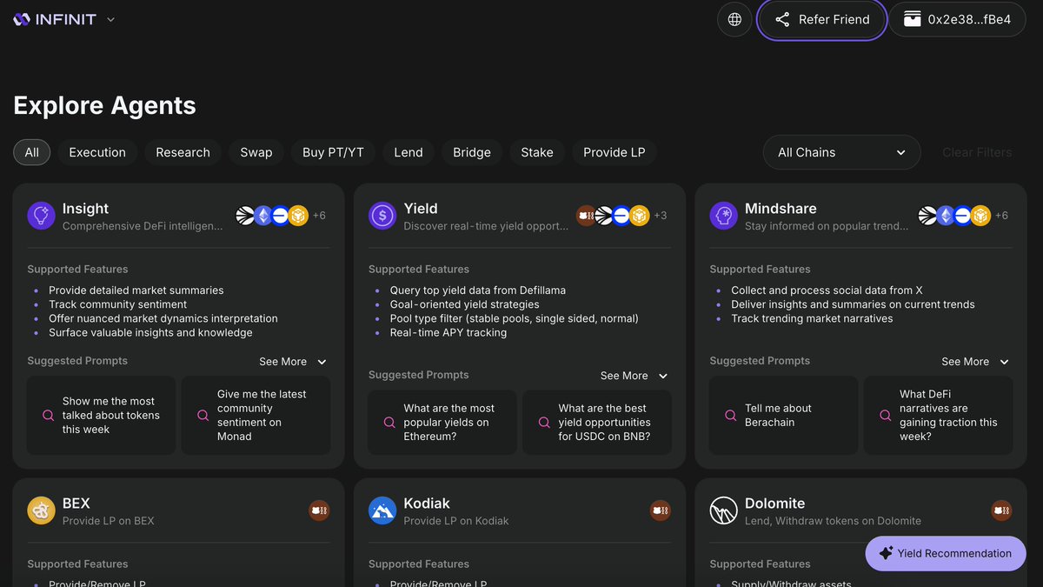Click the Insight agent lightbulb icon

(41, 216)
